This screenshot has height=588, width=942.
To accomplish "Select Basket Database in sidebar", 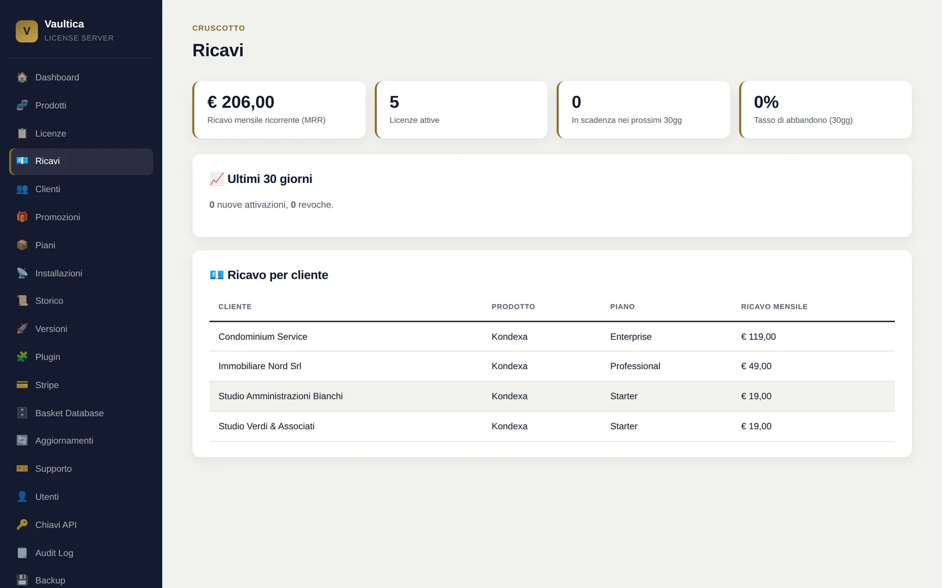I will click(81, 413).
